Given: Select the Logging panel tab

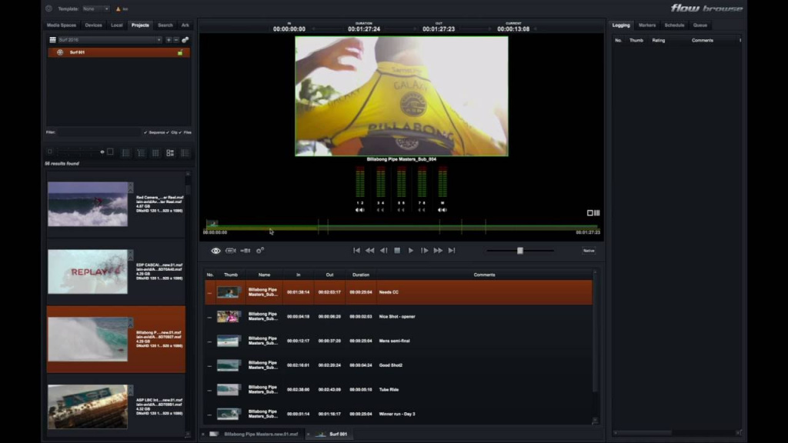Looking at the screenshot, I should point(621,25).
